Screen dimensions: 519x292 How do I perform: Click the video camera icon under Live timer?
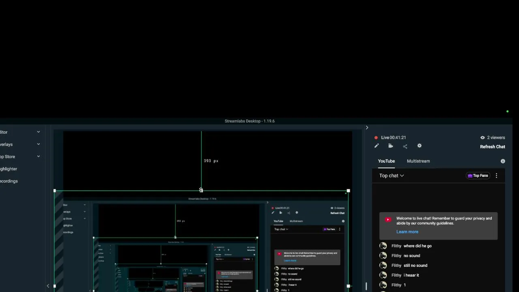[390, 146]
